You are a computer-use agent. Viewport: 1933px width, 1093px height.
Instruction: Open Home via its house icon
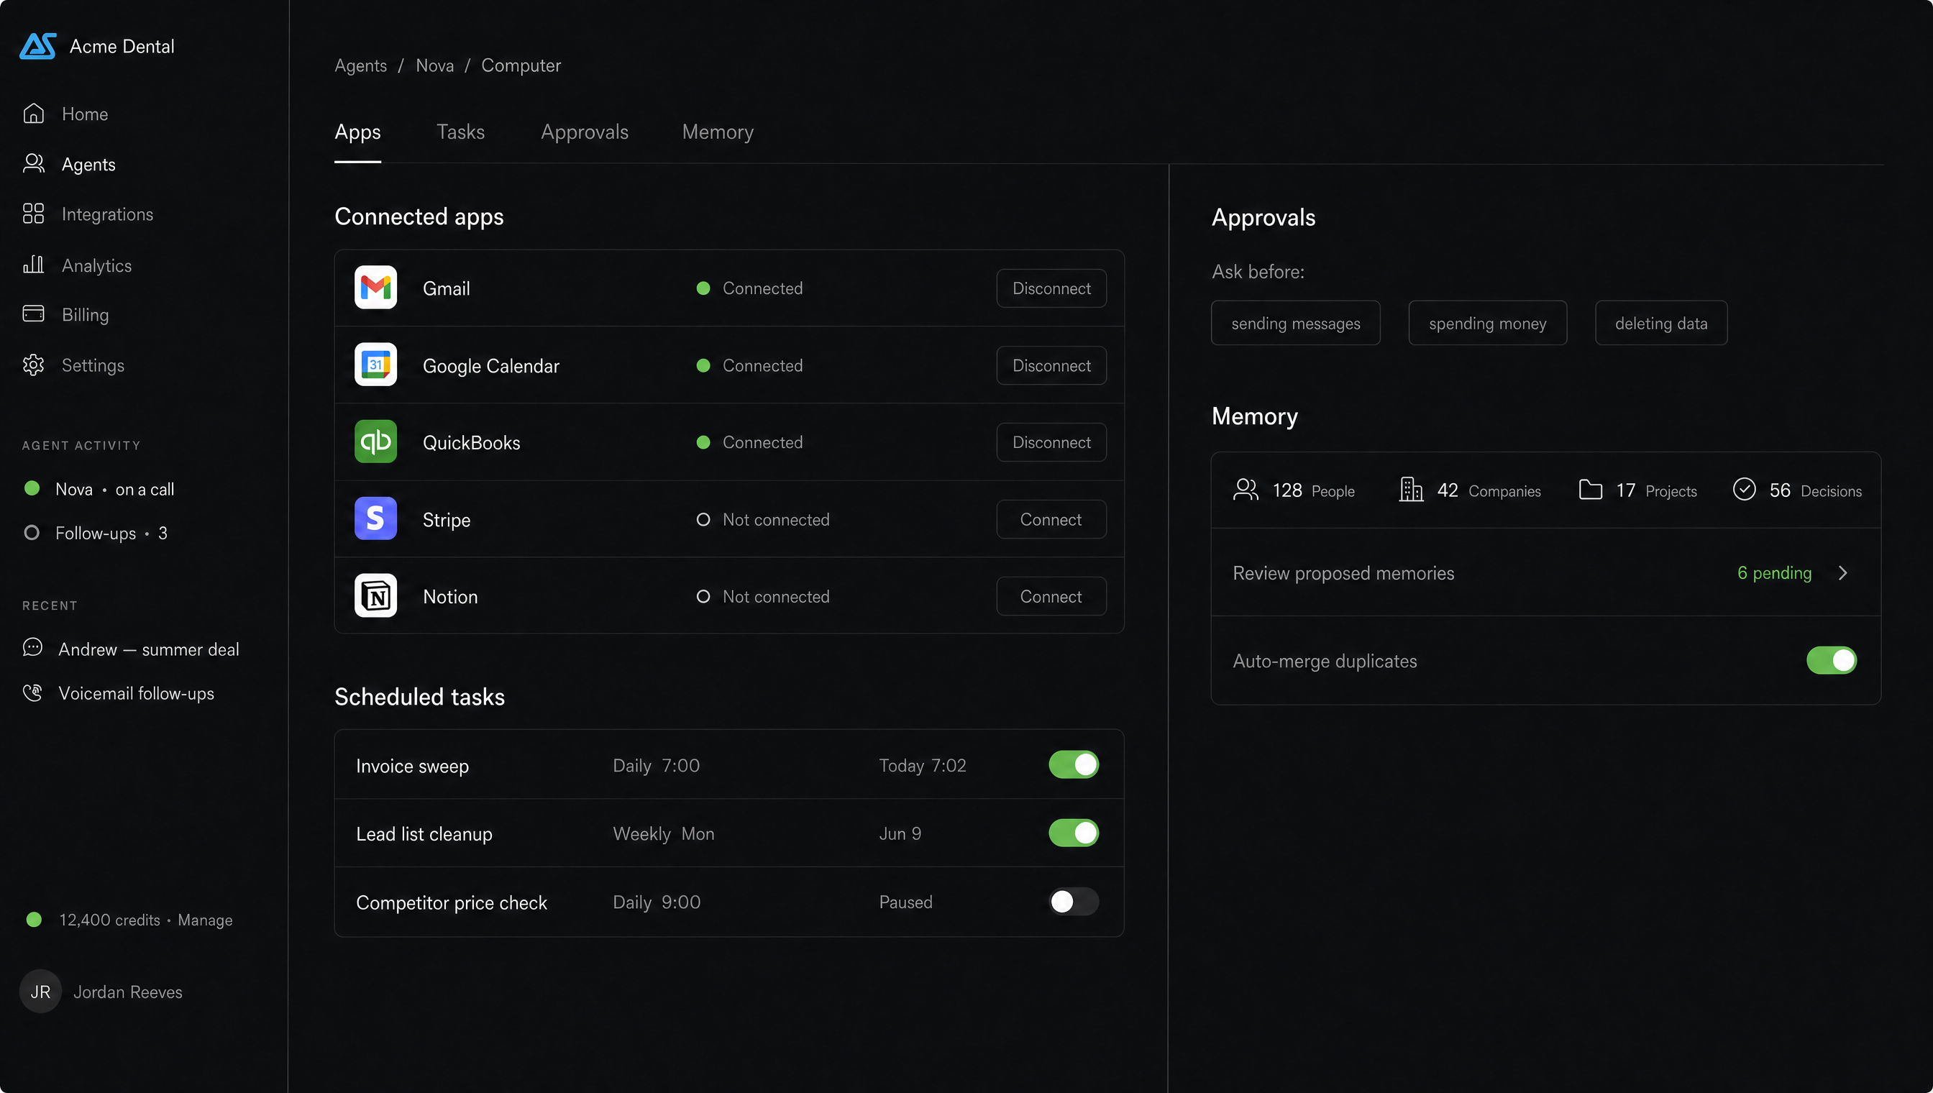[33, 114]
